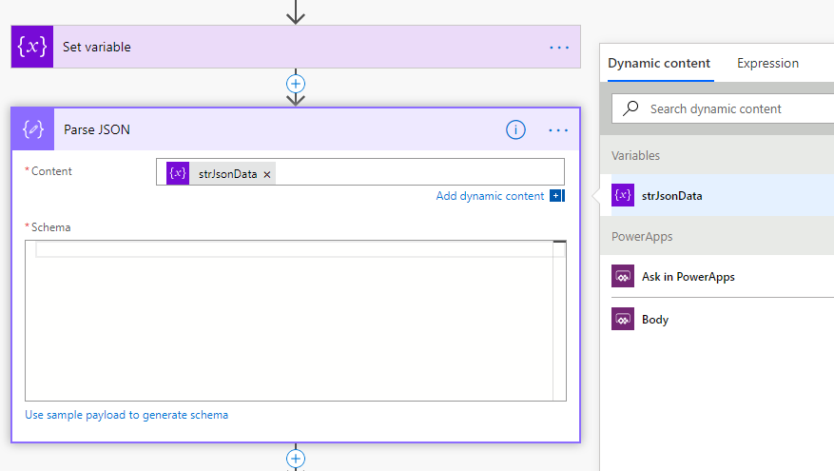Click the Schema editor vertical scrollbar
The width and height of the screenshot is (834, 471).
pyautogui.click(x=559, y=321)
